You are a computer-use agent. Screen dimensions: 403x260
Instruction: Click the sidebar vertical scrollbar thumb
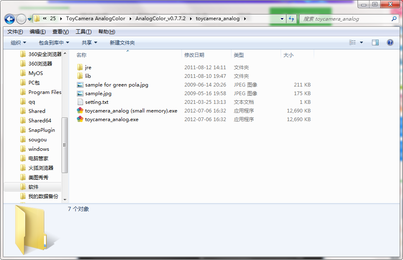click(65, 145)
